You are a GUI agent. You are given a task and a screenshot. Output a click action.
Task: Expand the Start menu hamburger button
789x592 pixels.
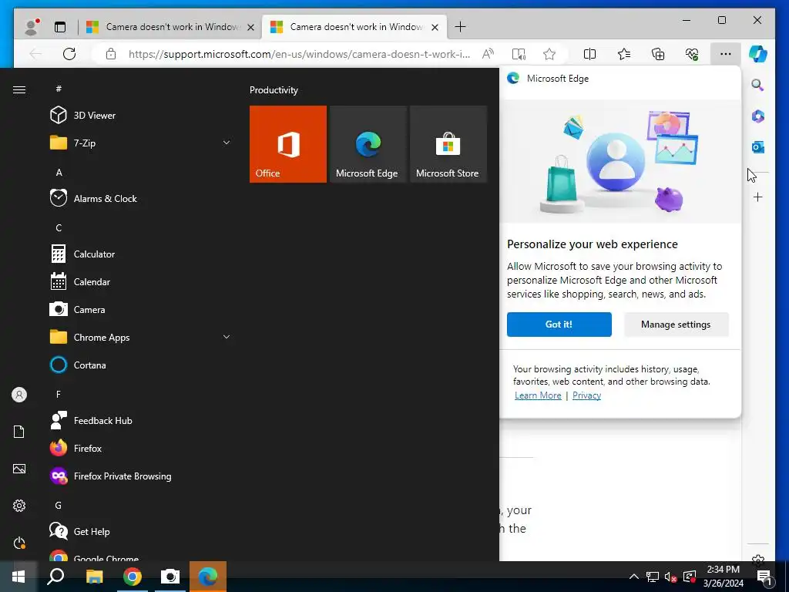pos(19,89)
